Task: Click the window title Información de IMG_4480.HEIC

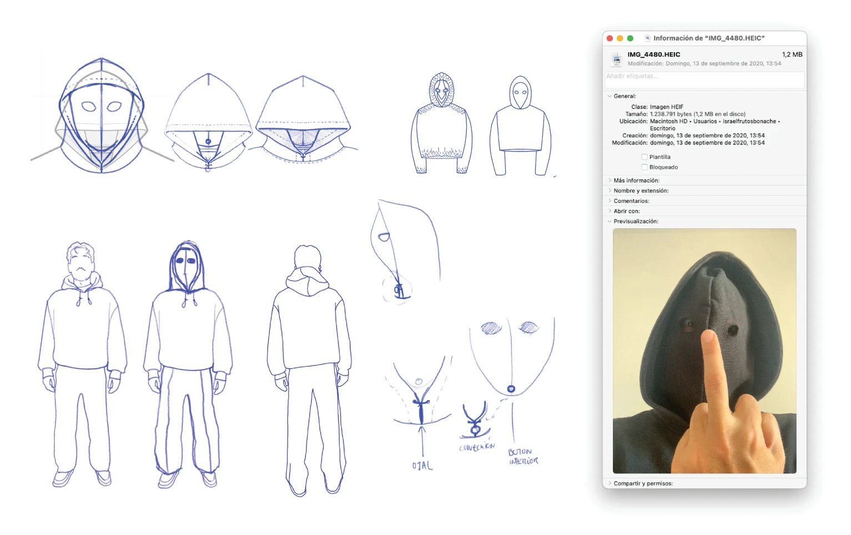Action: pyautogui.click(x=709, y=38)
